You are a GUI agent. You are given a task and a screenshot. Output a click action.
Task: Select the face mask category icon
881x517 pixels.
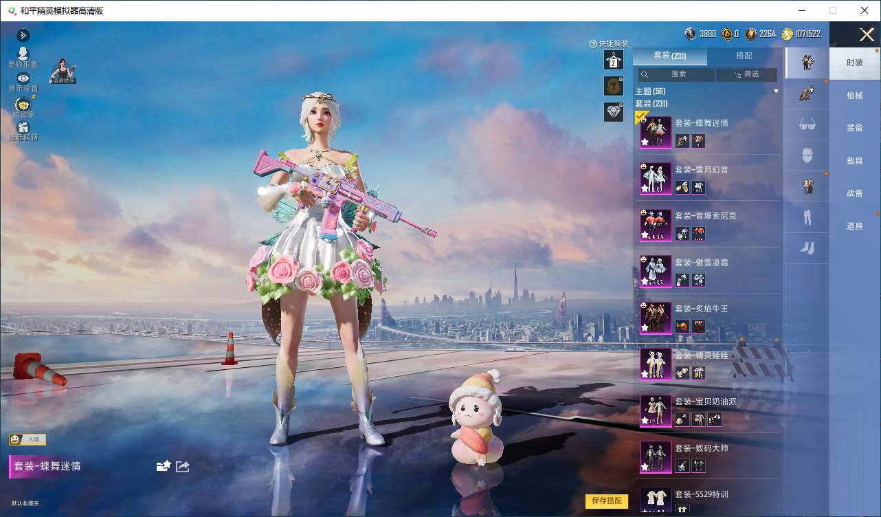pos(807,156)
